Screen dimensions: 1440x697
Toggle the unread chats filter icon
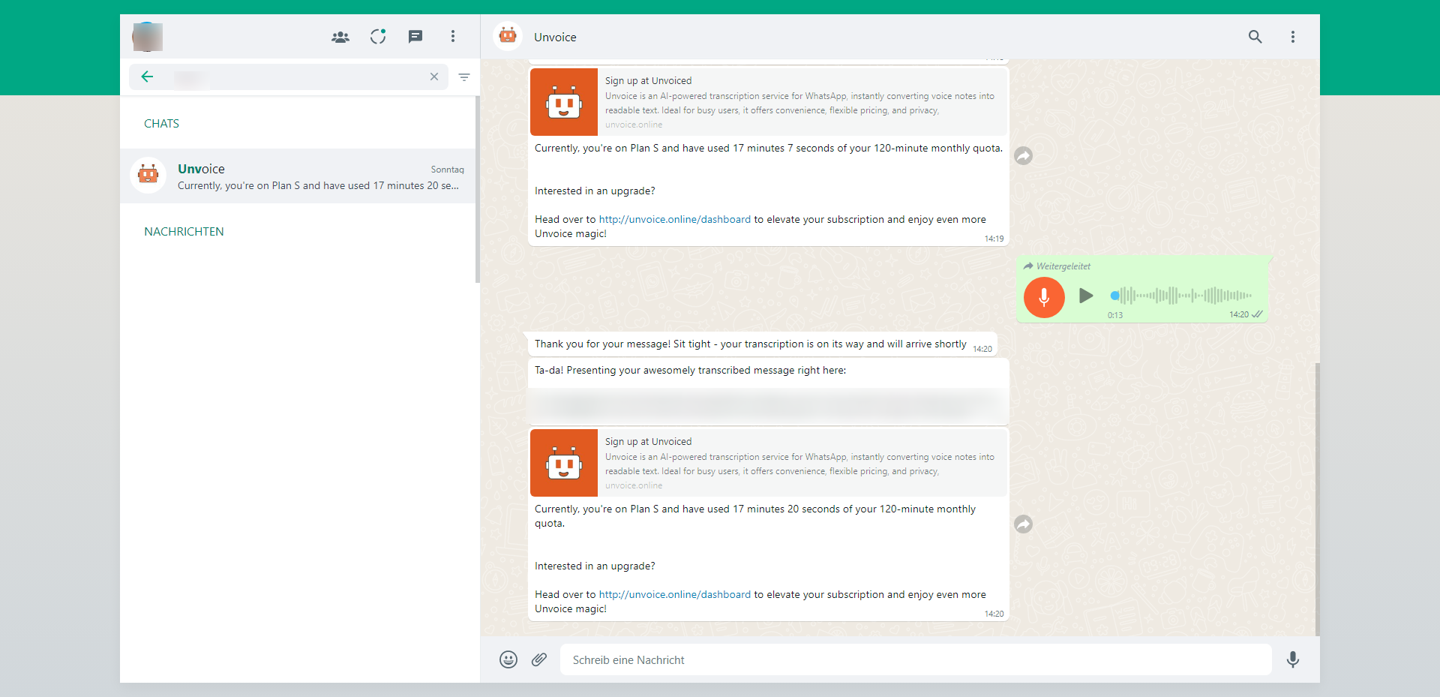(464, 77)
